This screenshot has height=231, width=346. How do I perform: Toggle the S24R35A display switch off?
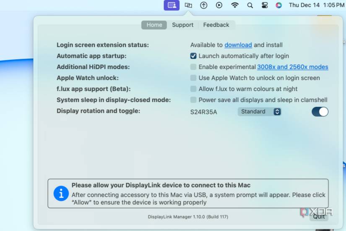click(x=320, y=112)
